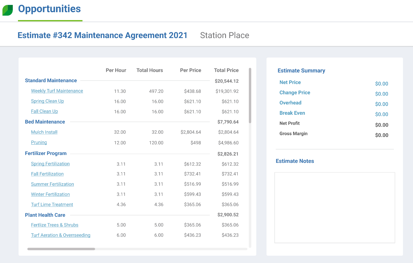Click the Pruning link
Screen dimensions: 413x263
39,142
